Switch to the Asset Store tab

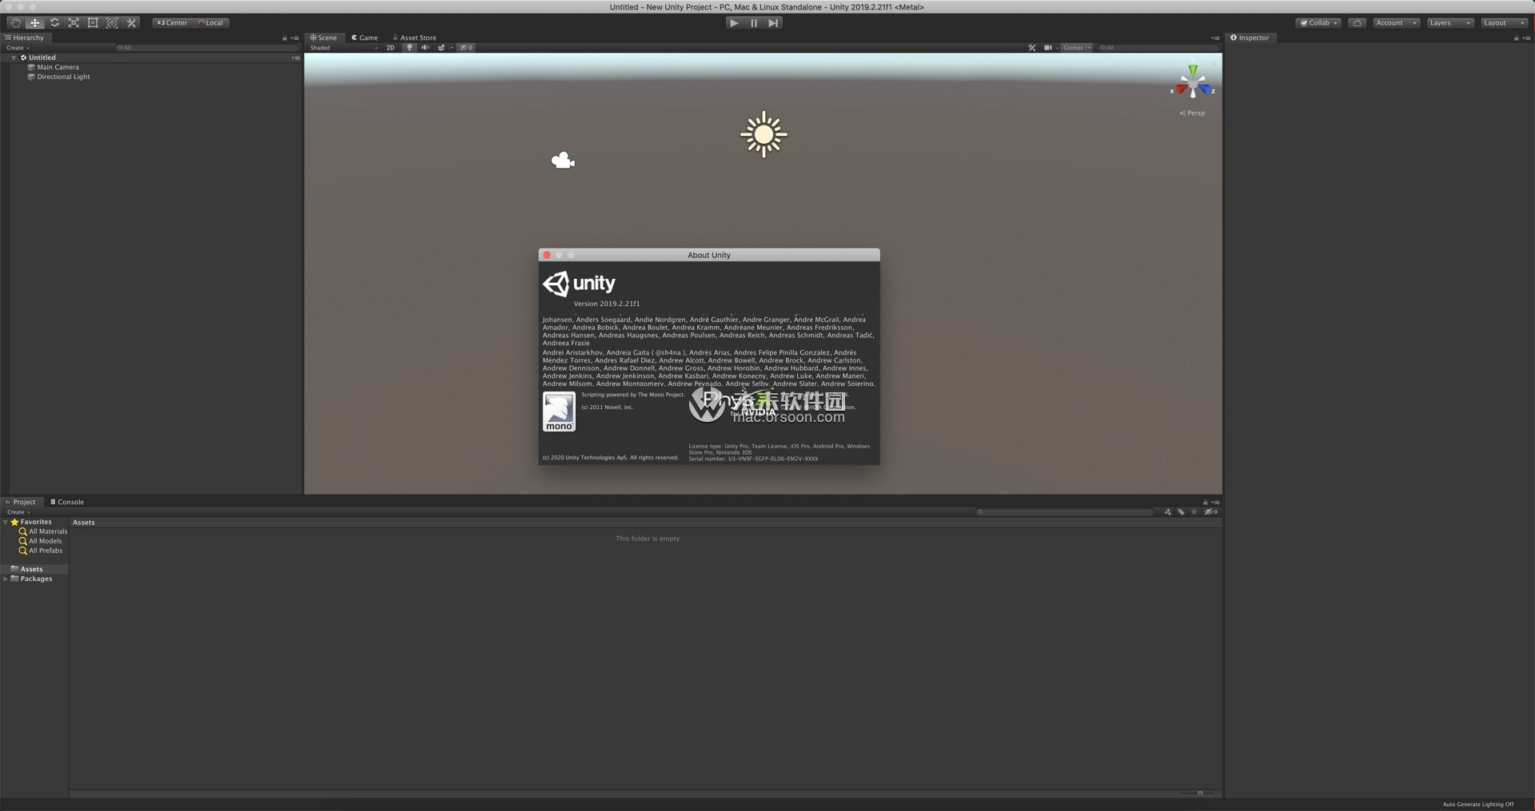pyautogui.click(x=414, y=38)
